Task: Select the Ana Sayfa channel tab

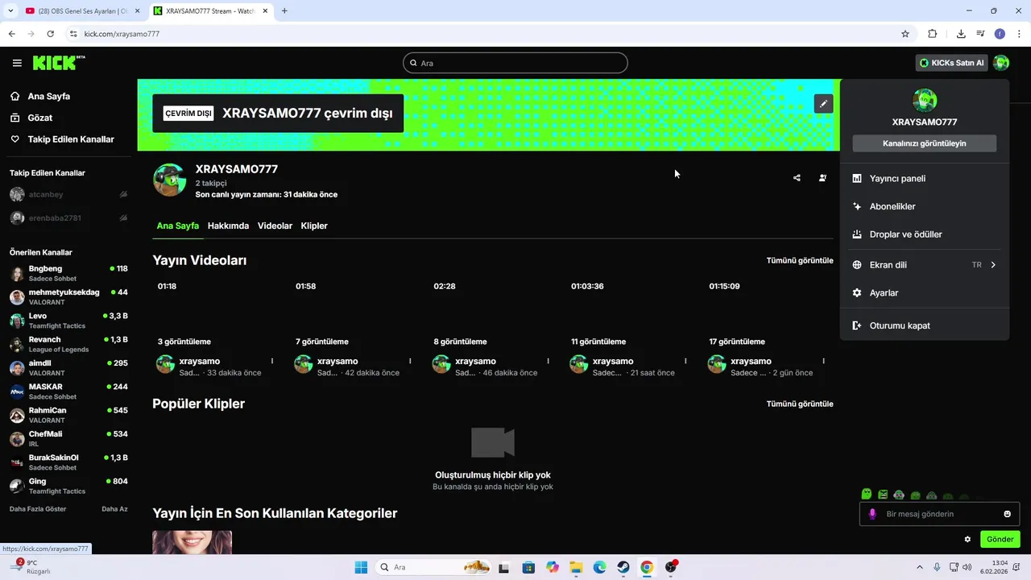Action: pos(177,226)
